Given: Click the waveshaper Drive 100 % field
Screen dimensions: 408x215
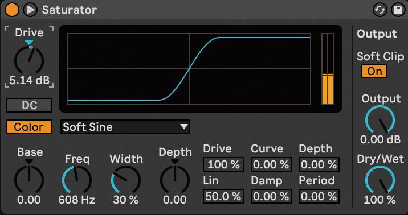Looking at the screenshot, I should 223,164.
